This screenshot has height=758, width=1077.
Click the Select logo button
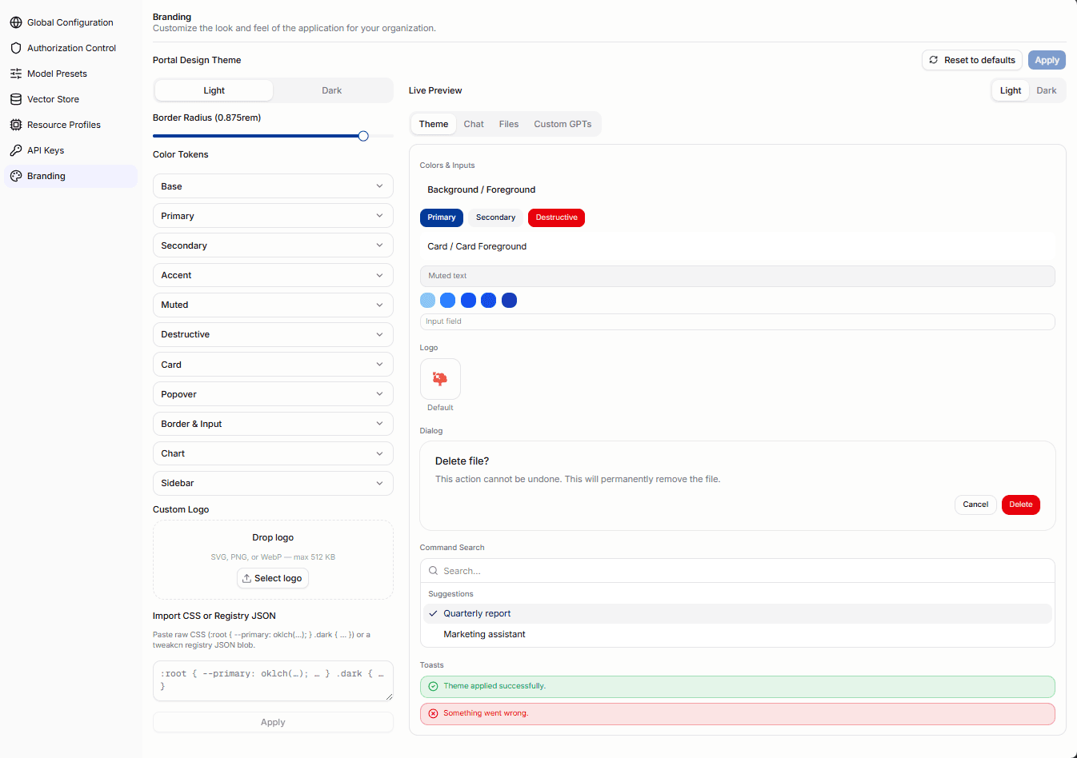tap(273, 578)
